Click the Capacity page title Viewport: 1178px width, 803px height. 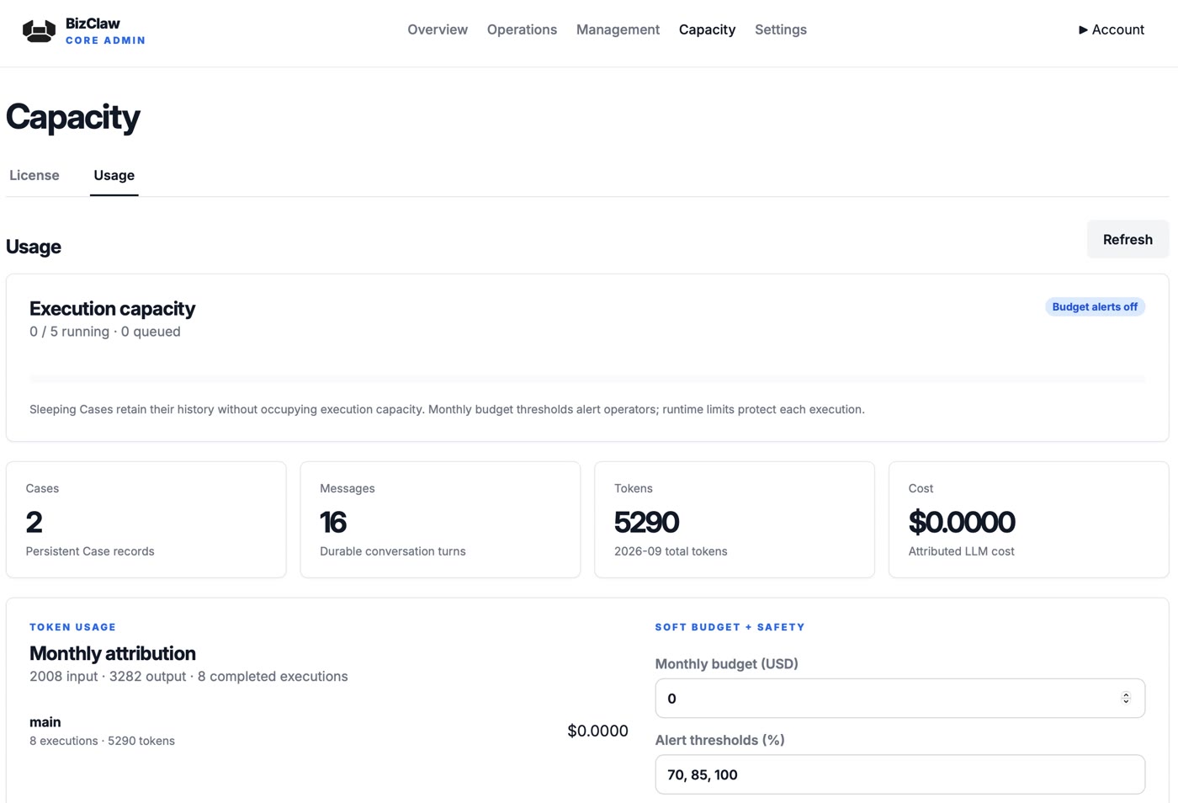(73, 117)
